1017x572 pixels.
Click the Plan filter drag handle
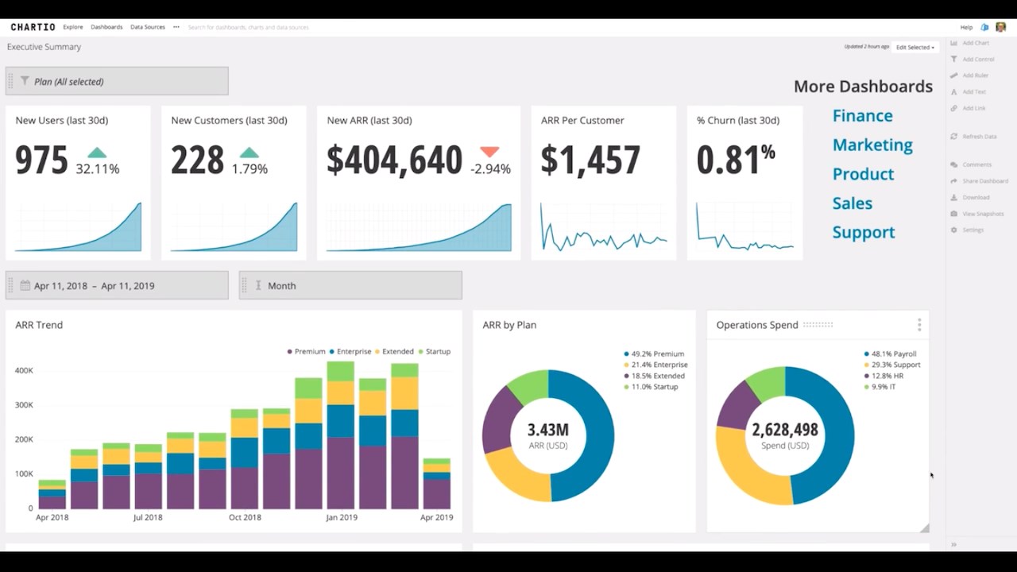(x=10, y=81)
